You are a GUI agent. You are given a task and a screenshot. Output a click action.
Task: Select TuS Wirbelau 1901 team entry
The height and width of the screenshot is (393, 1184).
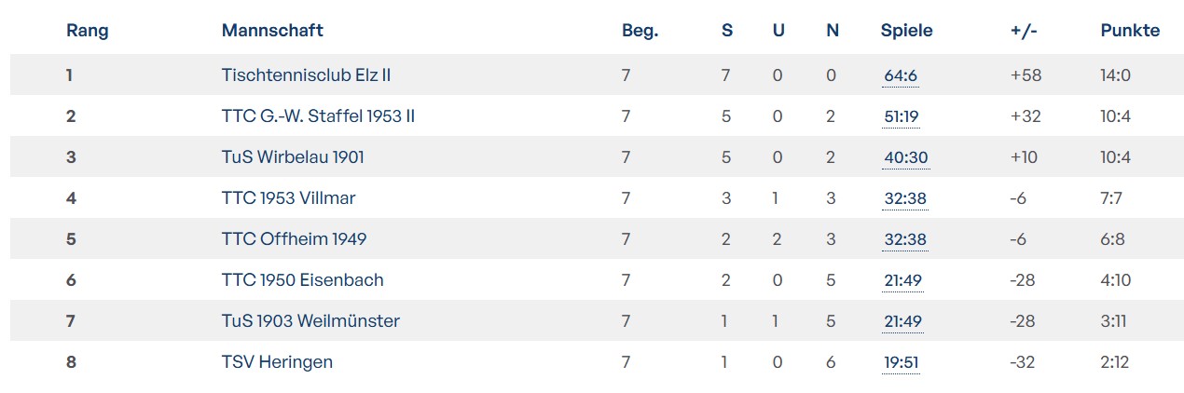[293, 157]
